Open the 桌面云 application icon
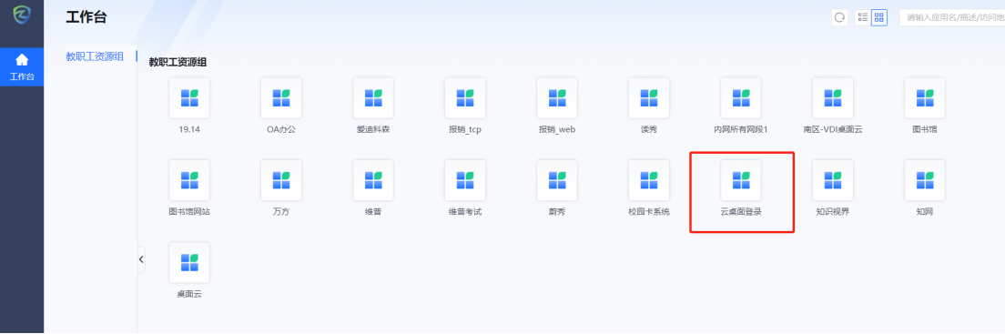 (x=189, y=262)
